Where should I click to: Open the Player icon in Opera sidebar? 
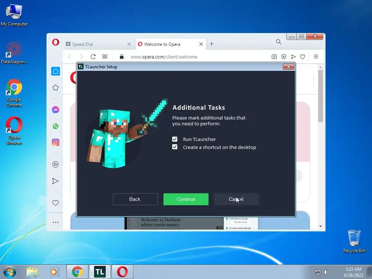(x=55, y=165)
